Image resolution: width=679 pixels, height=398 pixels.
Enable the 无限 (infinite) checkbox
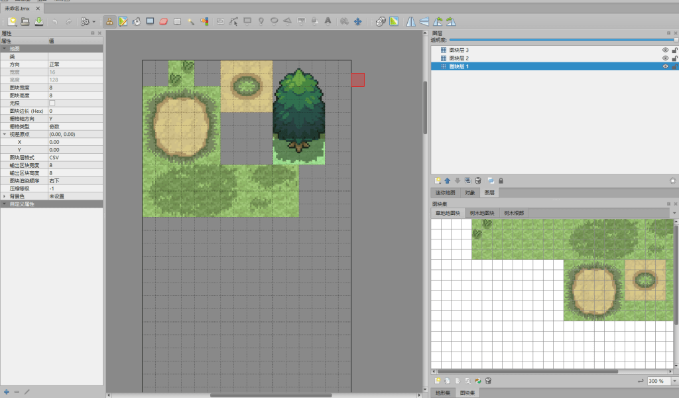52,103
